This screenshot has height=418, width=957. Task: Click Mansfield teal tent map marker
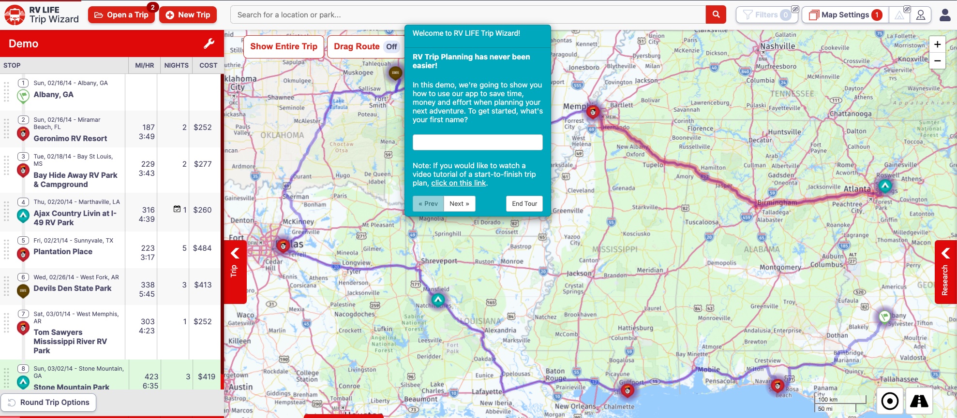pyautogui.click(x=438, y=301)
